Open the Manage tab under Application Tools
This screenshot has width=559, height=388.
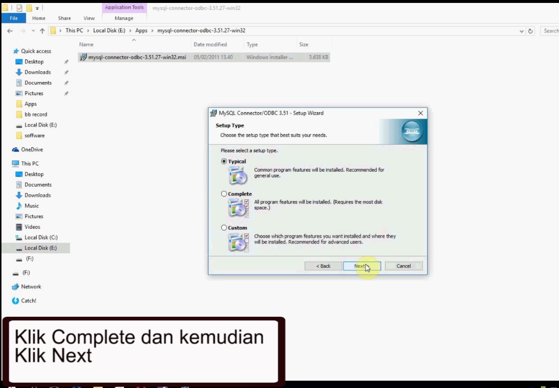pos(123,18)
